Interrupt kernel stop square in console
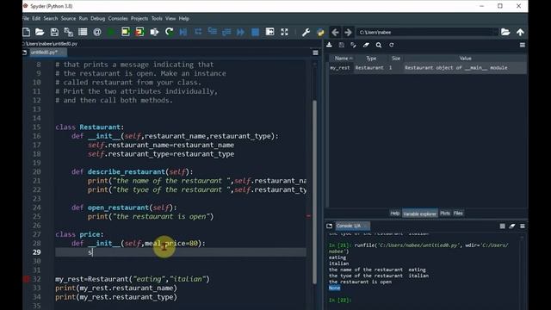 (502, 226)
